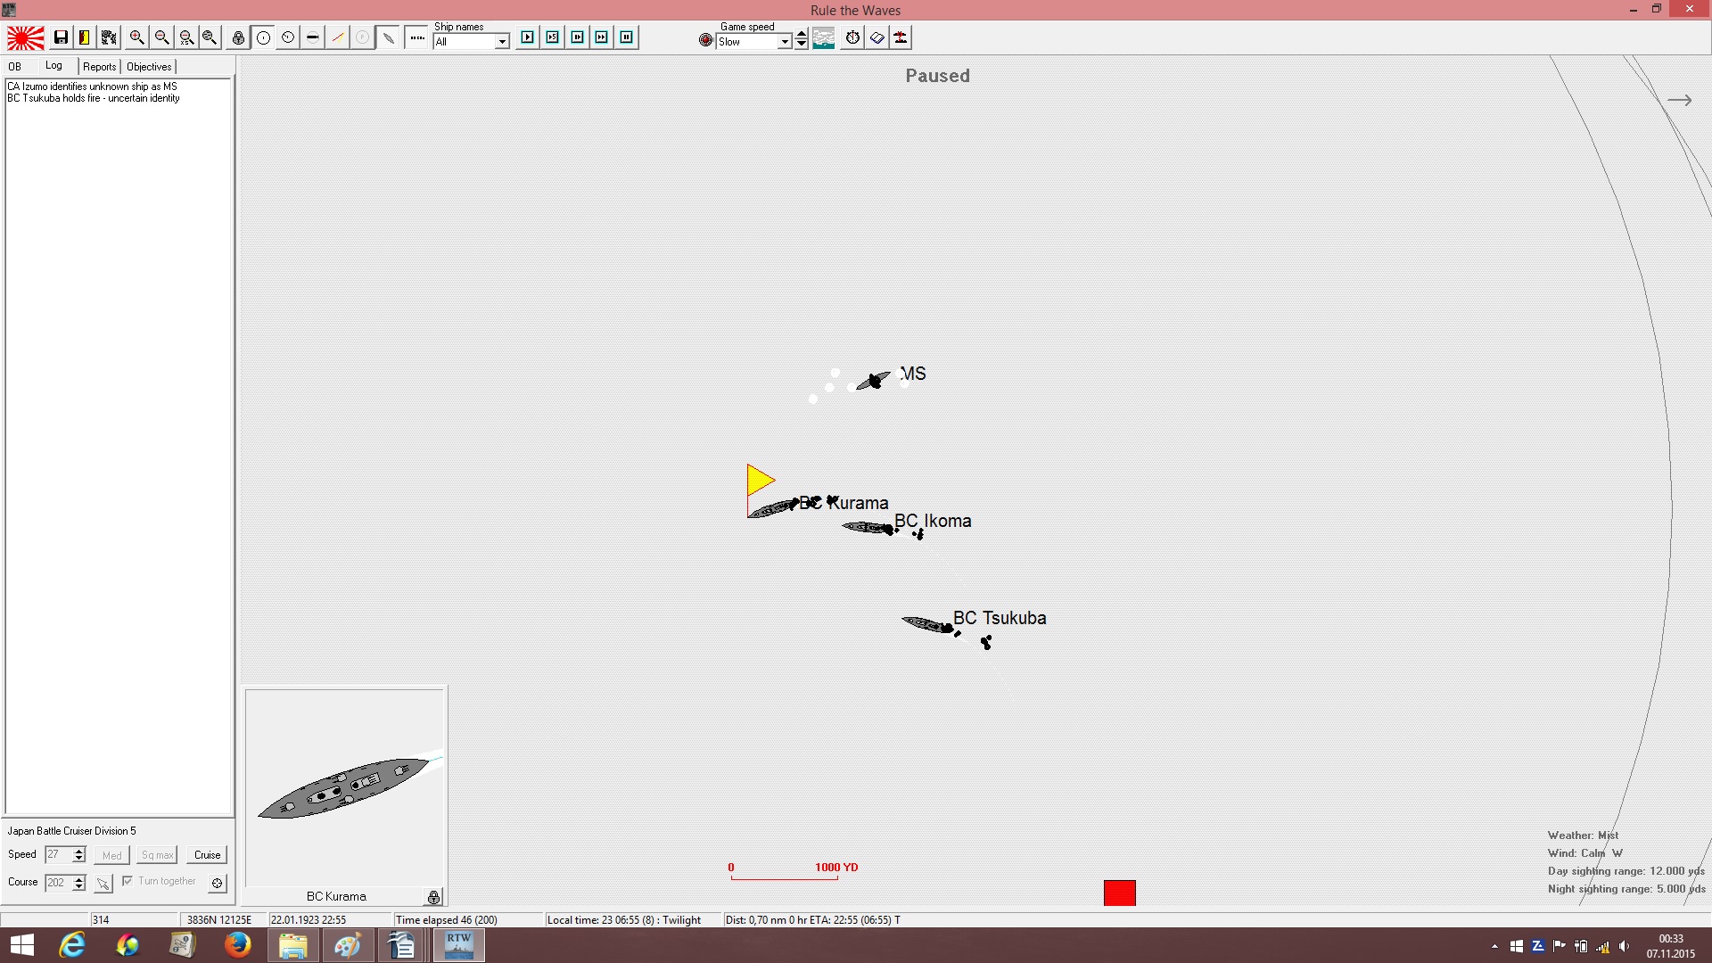Toggle the compass circle button
This screenshot has width=1712, height=963.
tap(288, 37)
